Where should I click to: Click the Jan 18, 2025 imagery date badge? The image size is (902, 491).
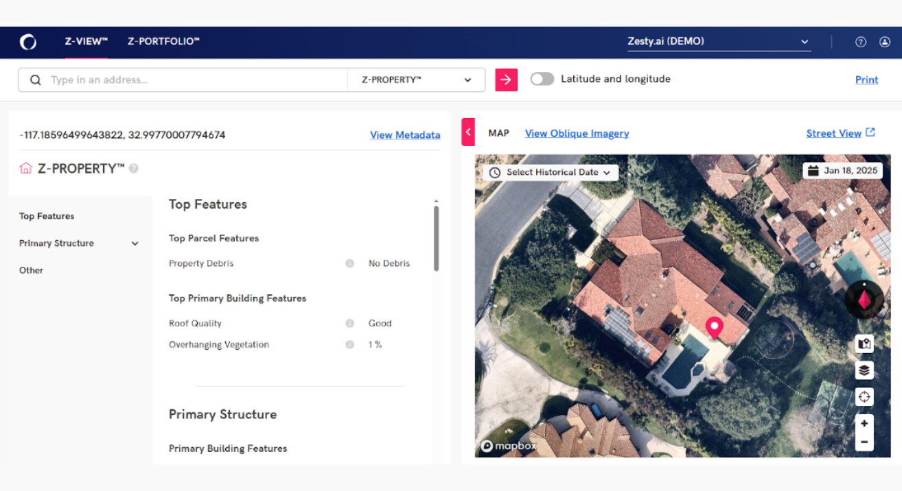click(x=843, y=171)
